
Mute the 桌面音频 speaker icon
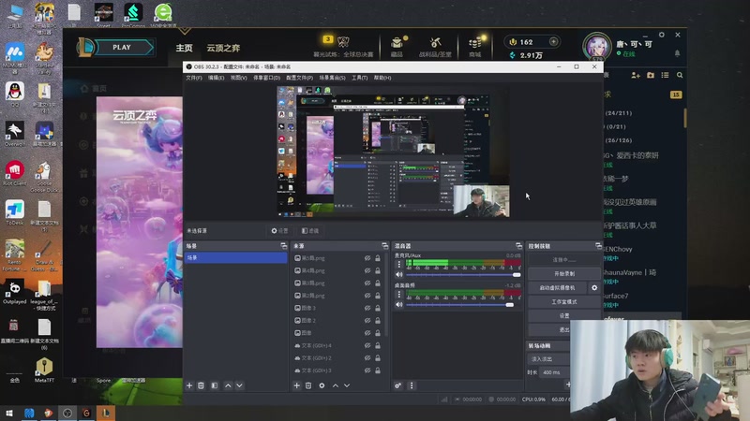(x=399, y=305)
